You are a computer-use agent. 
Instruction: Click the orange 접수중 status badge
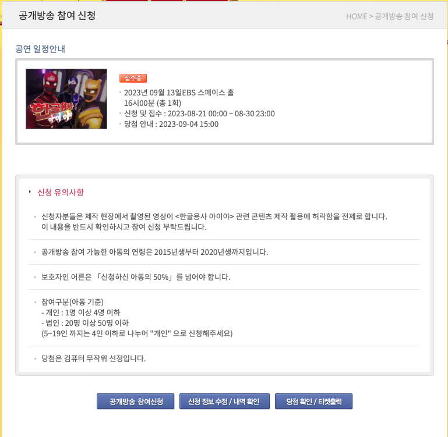133,78
